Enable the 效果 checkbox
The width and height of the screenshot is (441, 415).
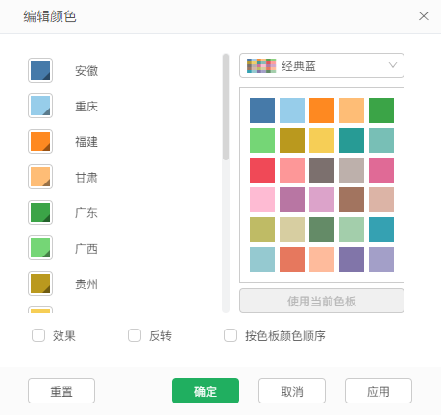(x=38, y=335)
